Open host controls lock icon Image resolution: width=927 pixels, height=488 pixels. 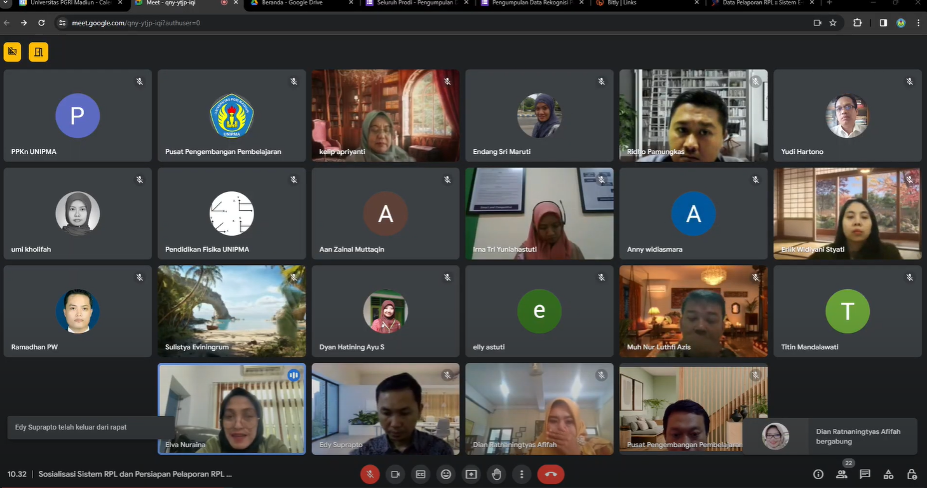tap(912, 474)
